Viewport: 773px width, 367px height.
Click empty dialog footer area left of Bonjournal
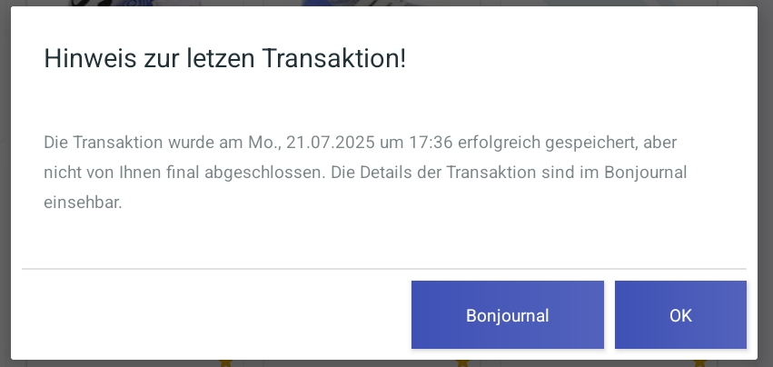click(x=212, y=314)
